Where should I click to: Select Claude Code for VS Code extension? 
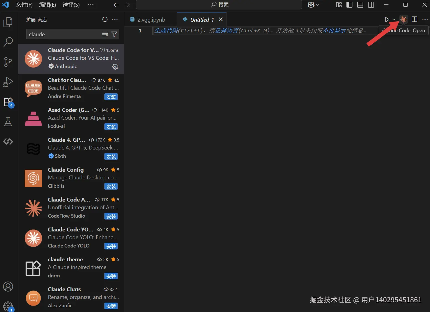point(71,58)
